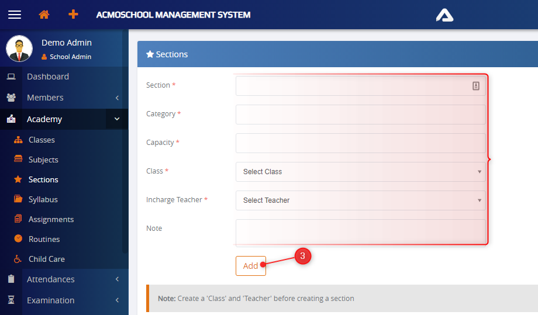Open the Select Class dropdown
538x315 pixels.
[x=360, y=172]
